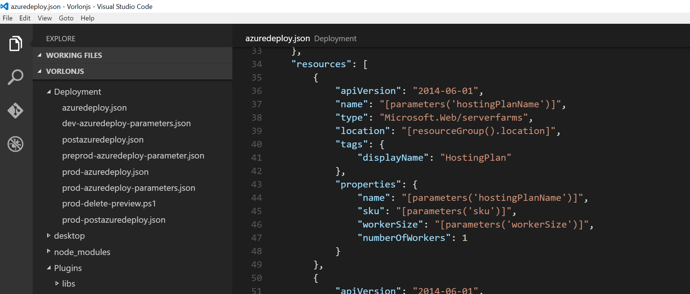Click the azuredeploy.json editor title
Viewport: 690px width, 294px height.
point(277,38)
